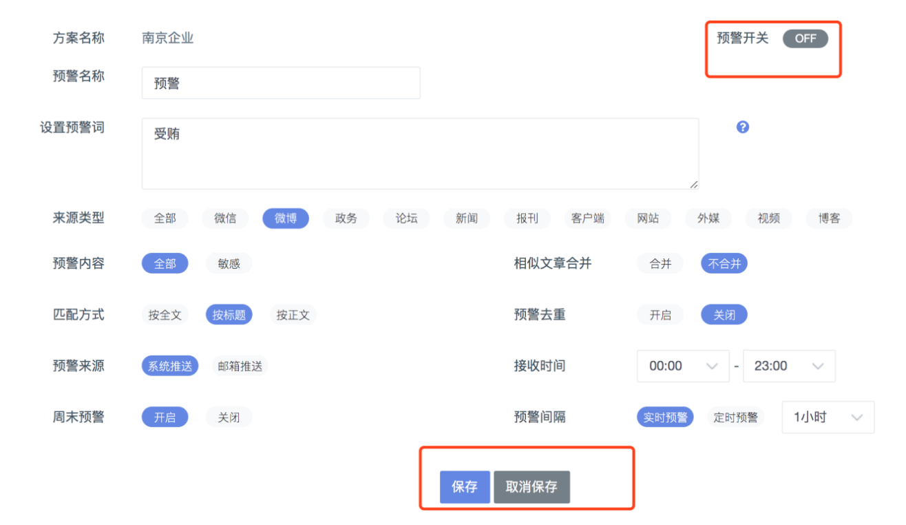Select 新闻 source type tag
The width and height of the screenshot is (906, 525).
pyautogui.click(x=466, y=218)
